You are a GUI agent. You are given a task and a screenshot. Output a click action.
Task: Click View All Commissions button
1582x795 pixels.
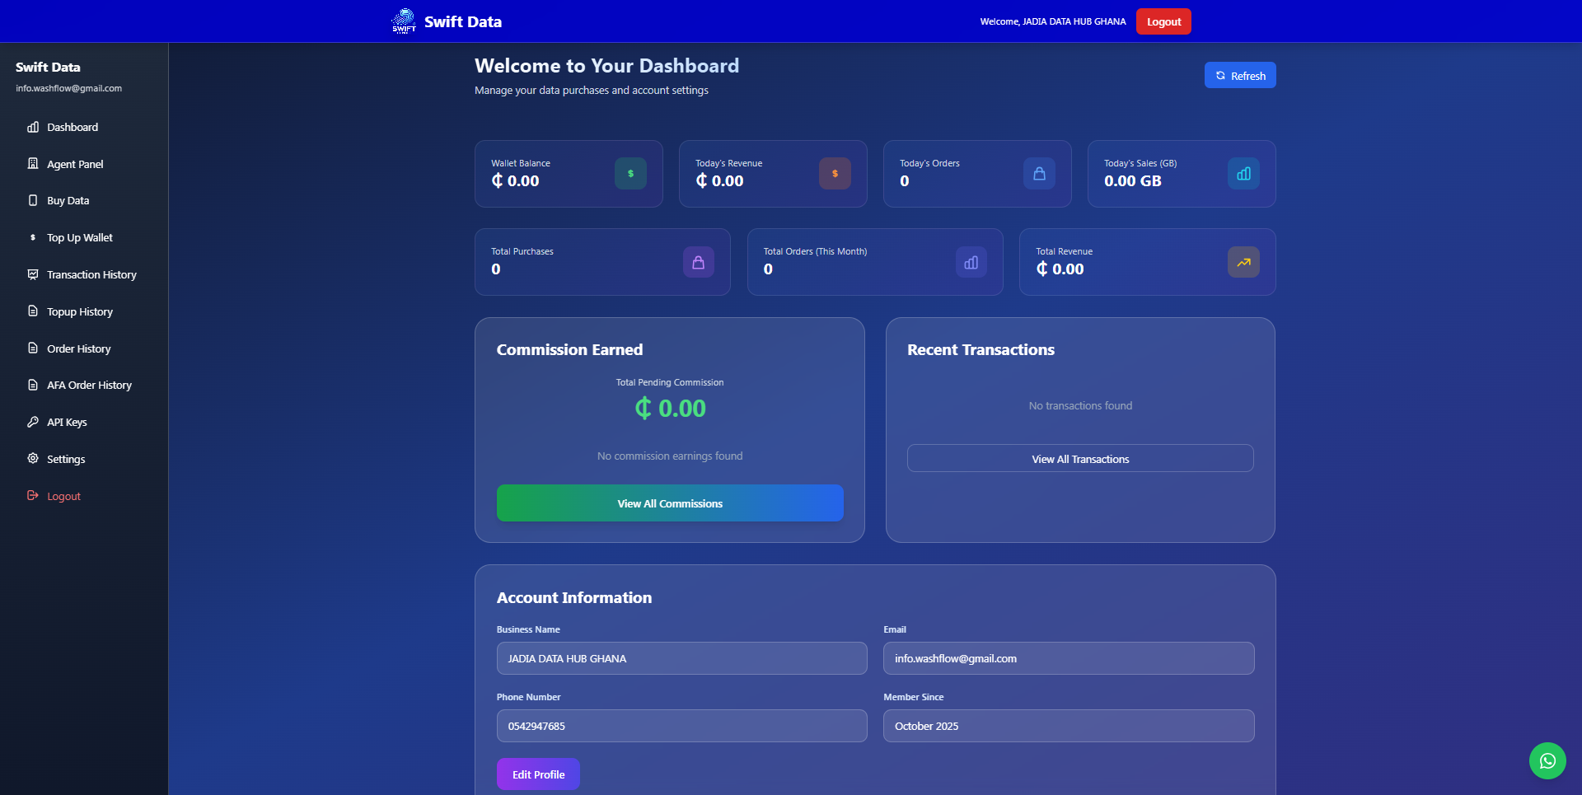(669, 503)
